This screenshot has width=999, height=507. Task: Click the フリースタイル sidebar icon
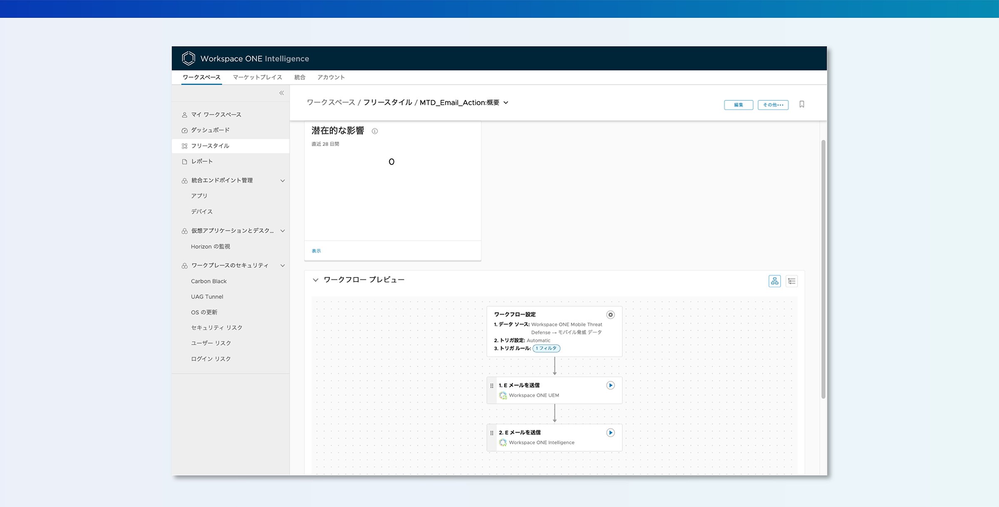pos(184,146)
